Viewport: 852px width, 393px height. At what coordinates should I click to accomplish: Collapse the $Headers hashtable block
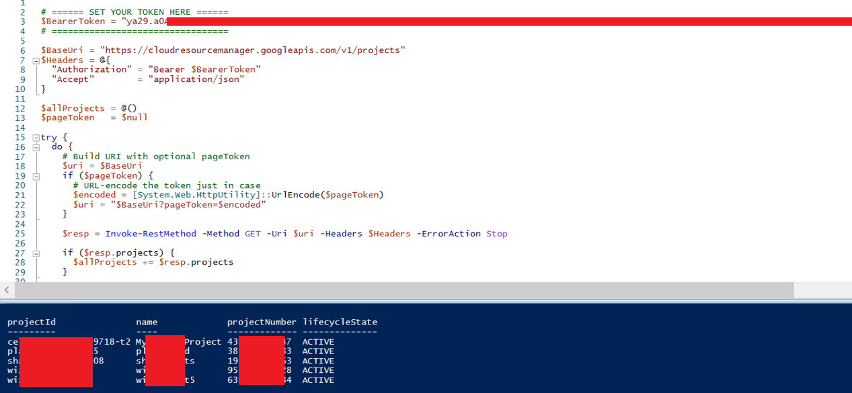(x=36, y=60)
